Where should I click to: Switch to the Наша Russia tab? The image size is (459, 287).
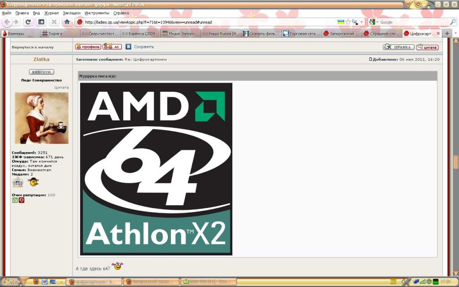221,33
